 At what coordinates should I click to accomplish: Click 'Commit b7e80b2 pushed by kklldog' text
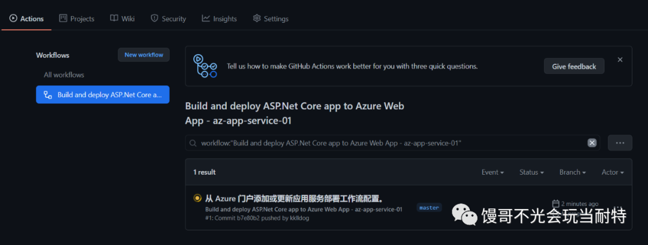(x=262, y=218)
